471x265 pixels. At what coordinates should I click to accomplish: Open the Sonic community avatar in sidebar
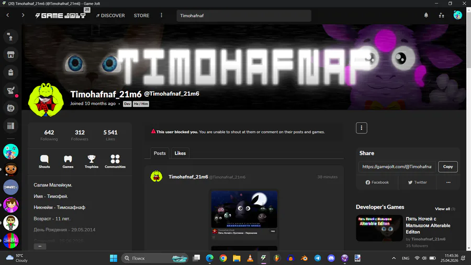click(x=11, y=151)
